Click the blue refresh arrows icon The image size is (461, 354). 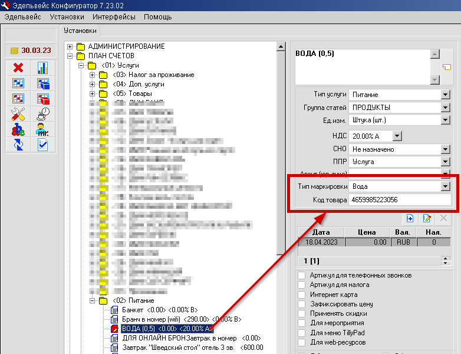pyautogui.click(x=18, y=145)
